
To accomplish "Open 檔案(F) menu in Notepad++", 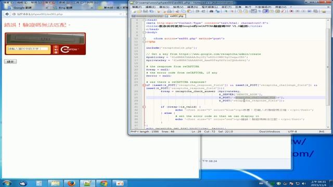I will 137,7.
